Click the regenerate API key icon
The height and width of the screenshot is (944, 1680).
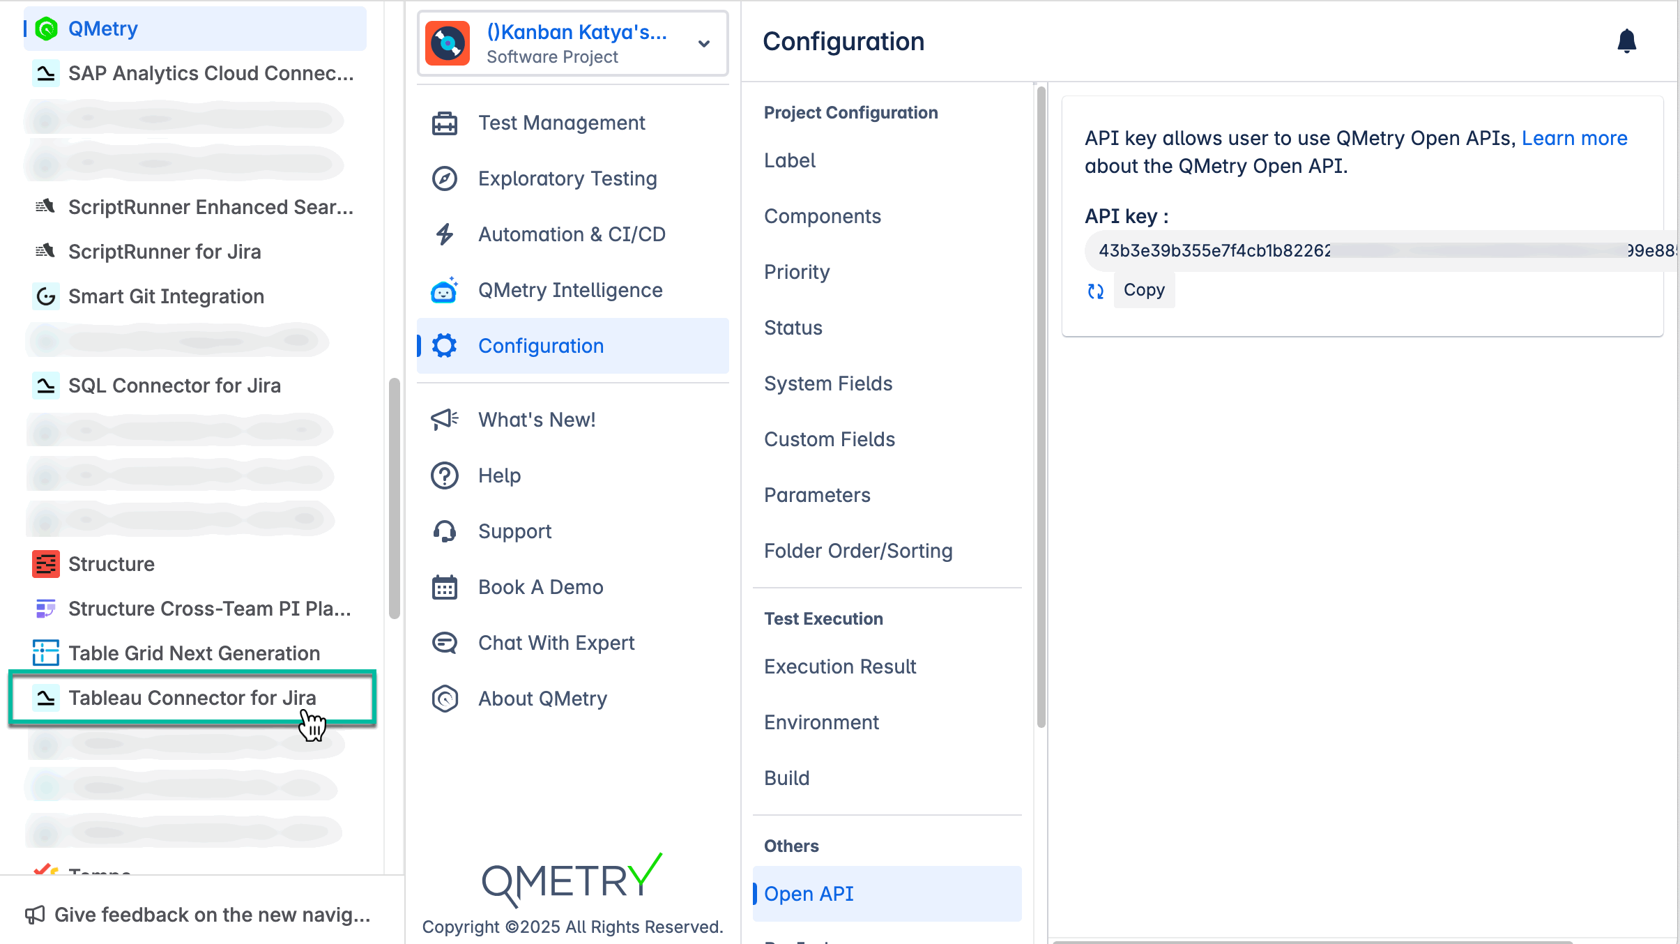(1095, 291)
